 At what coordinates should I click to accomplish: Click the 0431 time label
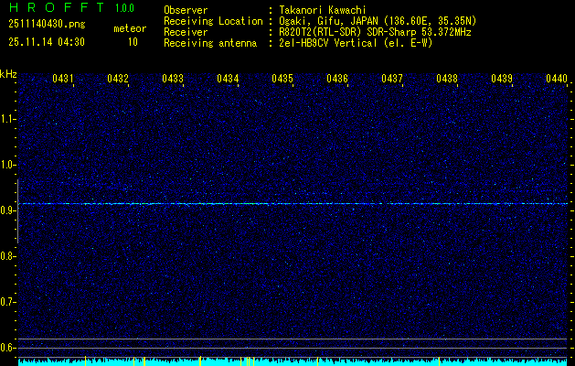tap(63, 78)
